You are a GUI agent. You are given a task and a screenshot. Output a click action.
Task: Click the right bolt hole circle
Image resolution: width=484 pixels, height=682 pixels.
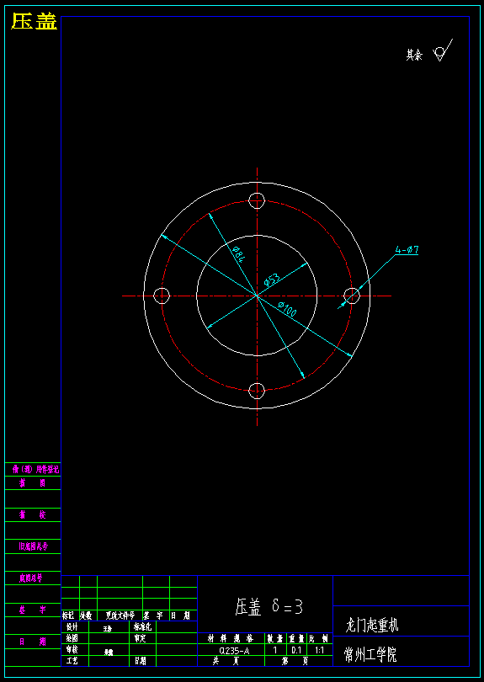[352, 296]
